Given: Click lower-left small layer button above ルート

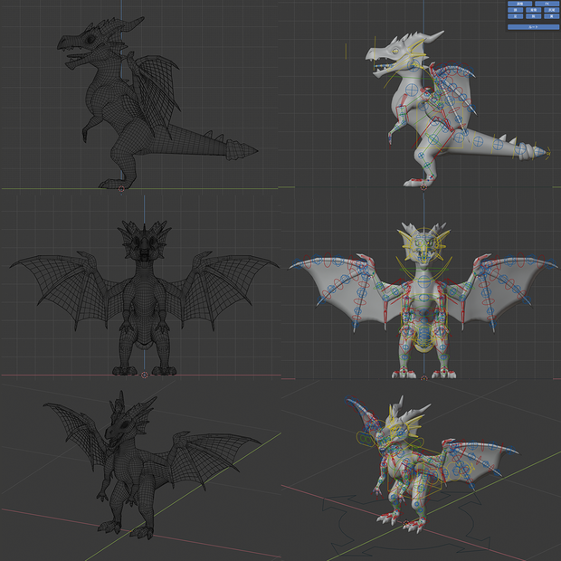Looking at the screenshot, I should point(515,16).
